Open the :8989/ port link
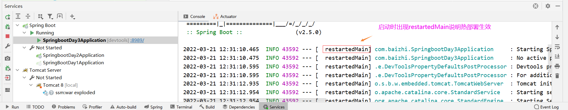 [137, 40]
